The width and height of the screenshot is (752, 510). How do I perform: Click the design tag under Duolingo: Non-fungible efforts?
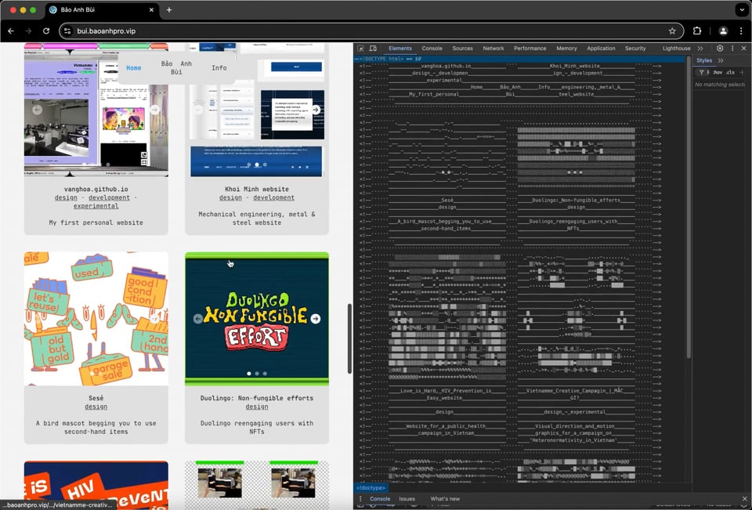[x=257, y=407]
